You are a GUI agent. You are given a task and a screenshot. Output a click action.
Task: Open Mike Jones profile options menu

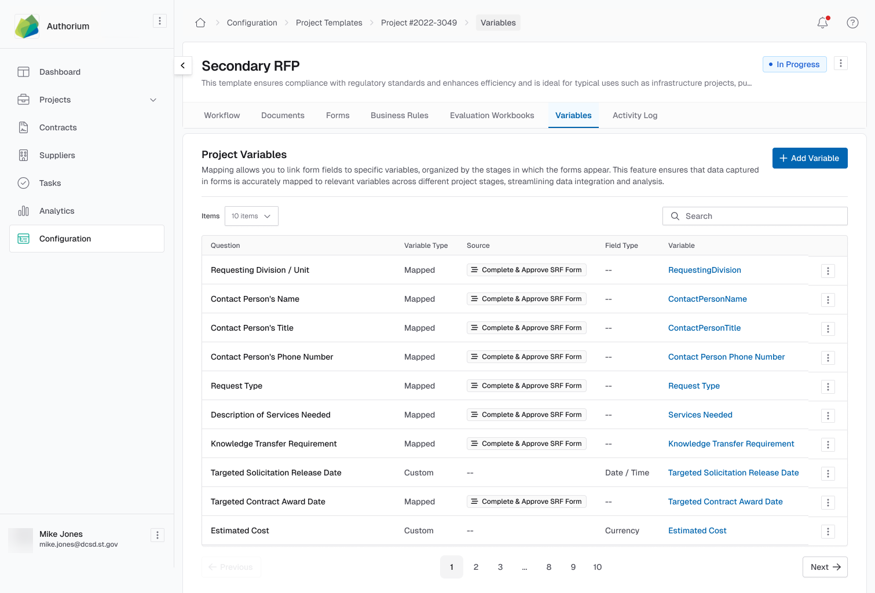[x=157, y=535]
